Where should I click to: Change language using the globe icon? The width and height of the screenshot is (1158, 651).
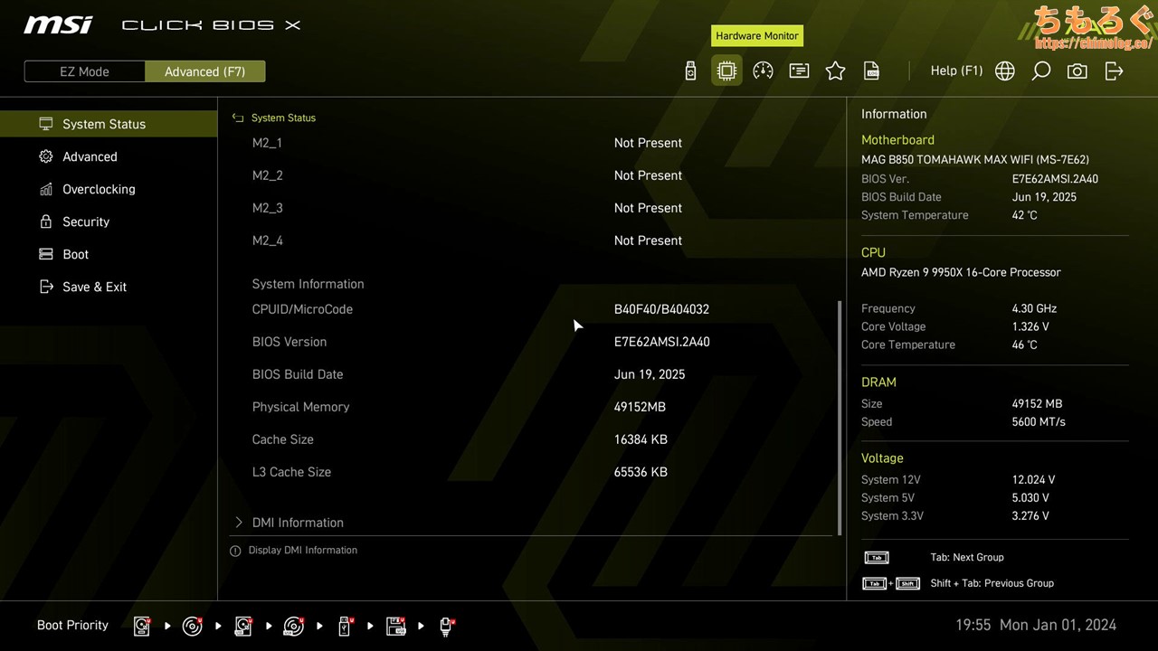1004,71
